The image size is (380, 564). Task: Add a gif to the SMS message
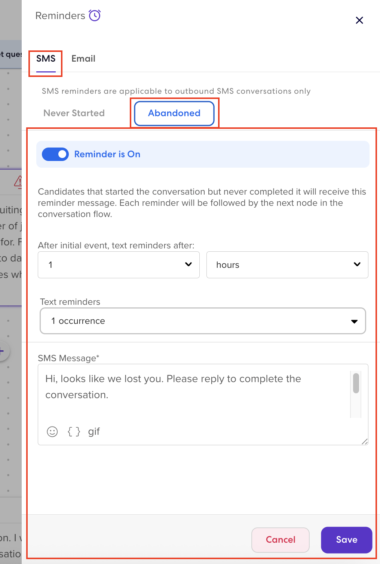[94, 432]
